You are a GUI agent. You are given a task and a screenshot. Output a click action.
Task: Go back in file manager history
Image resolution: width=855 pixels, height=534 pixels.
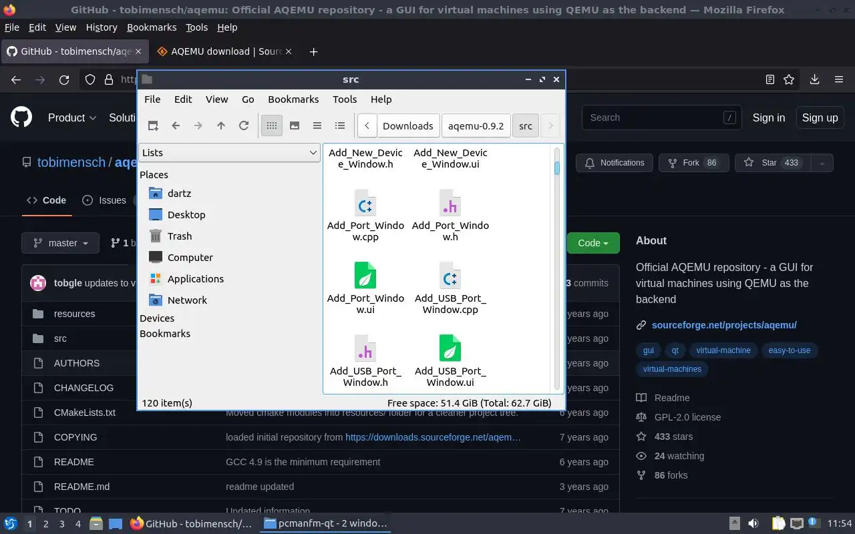pos(176,125)
